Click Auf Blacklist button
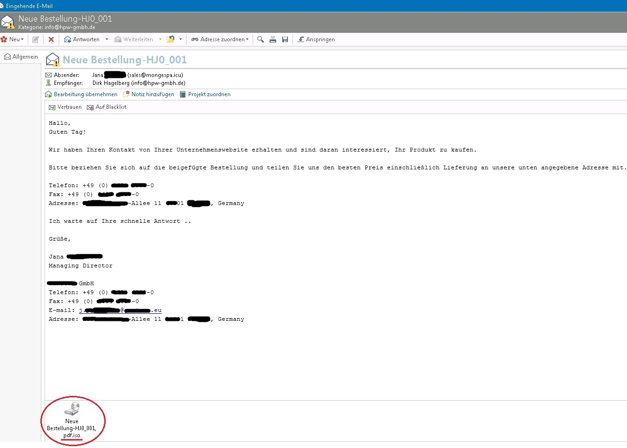 pyautogui.click(x=107, y=107)
